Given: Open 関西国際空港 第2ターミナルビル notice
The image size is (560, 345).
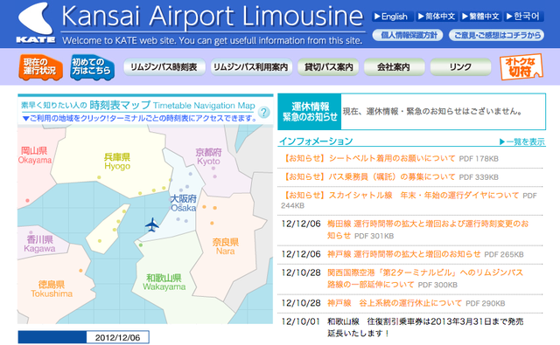Looking at the screenshot, I should click(x=425, y=279).
